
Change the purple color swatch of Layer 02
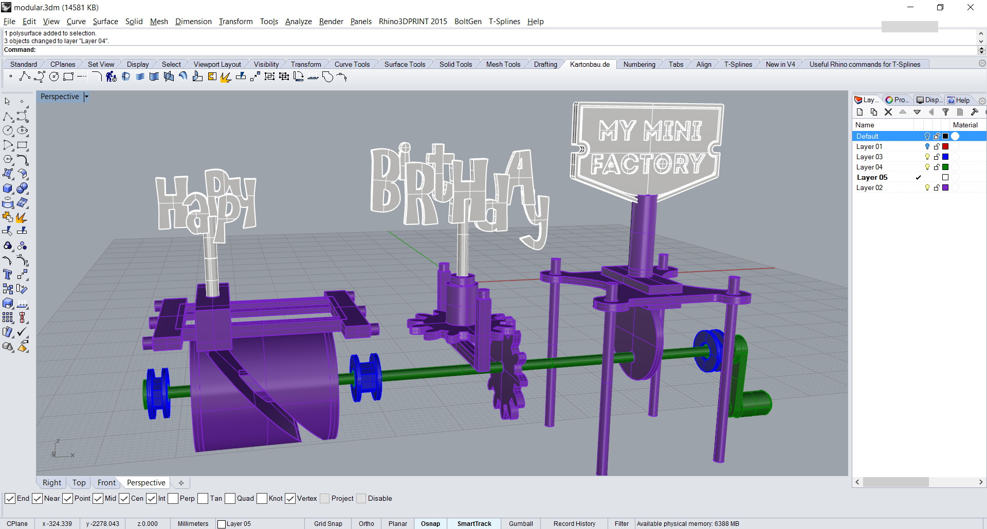coord(945,188)
